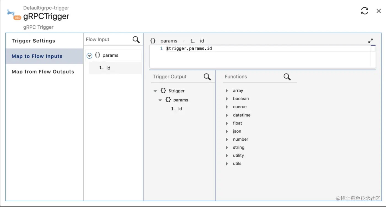Expand the array function category

(227, 91)
